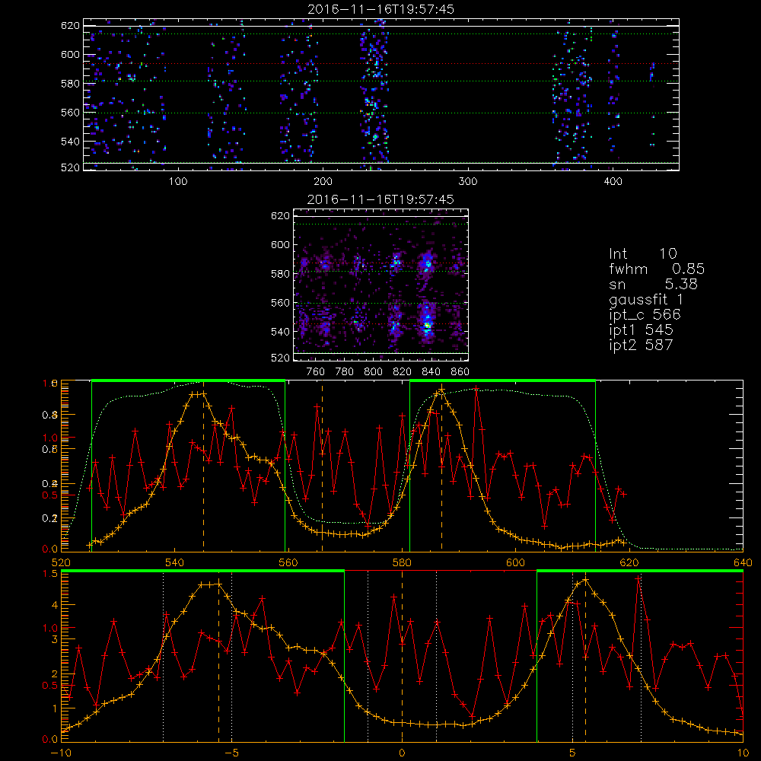Select the 'fwhm 0.85' annotation line

coord(657,269)
